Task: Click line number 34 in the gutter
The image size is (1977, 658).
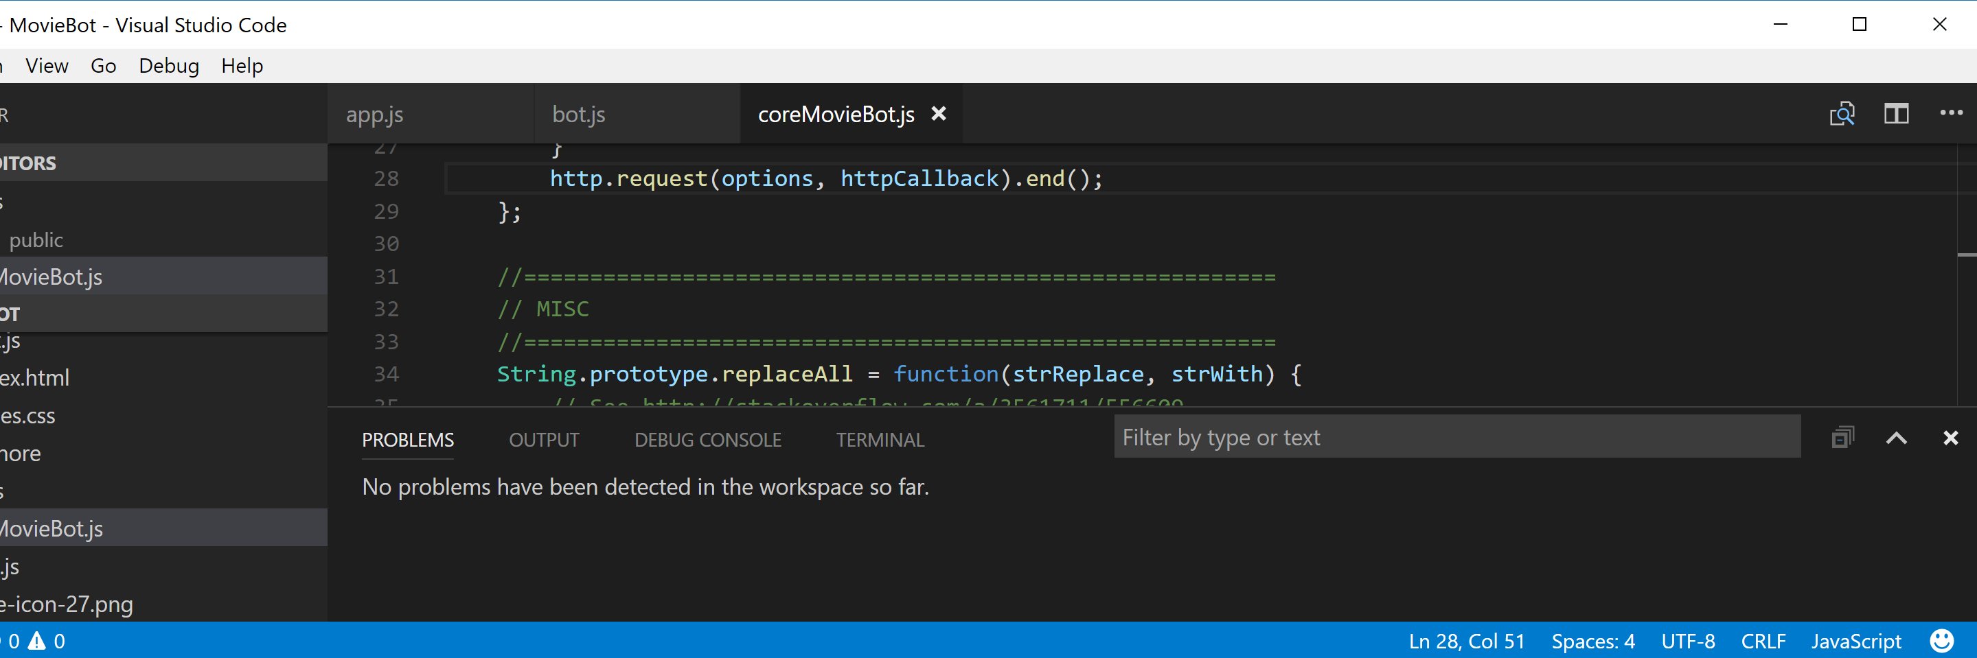Action: coord(386,374)
